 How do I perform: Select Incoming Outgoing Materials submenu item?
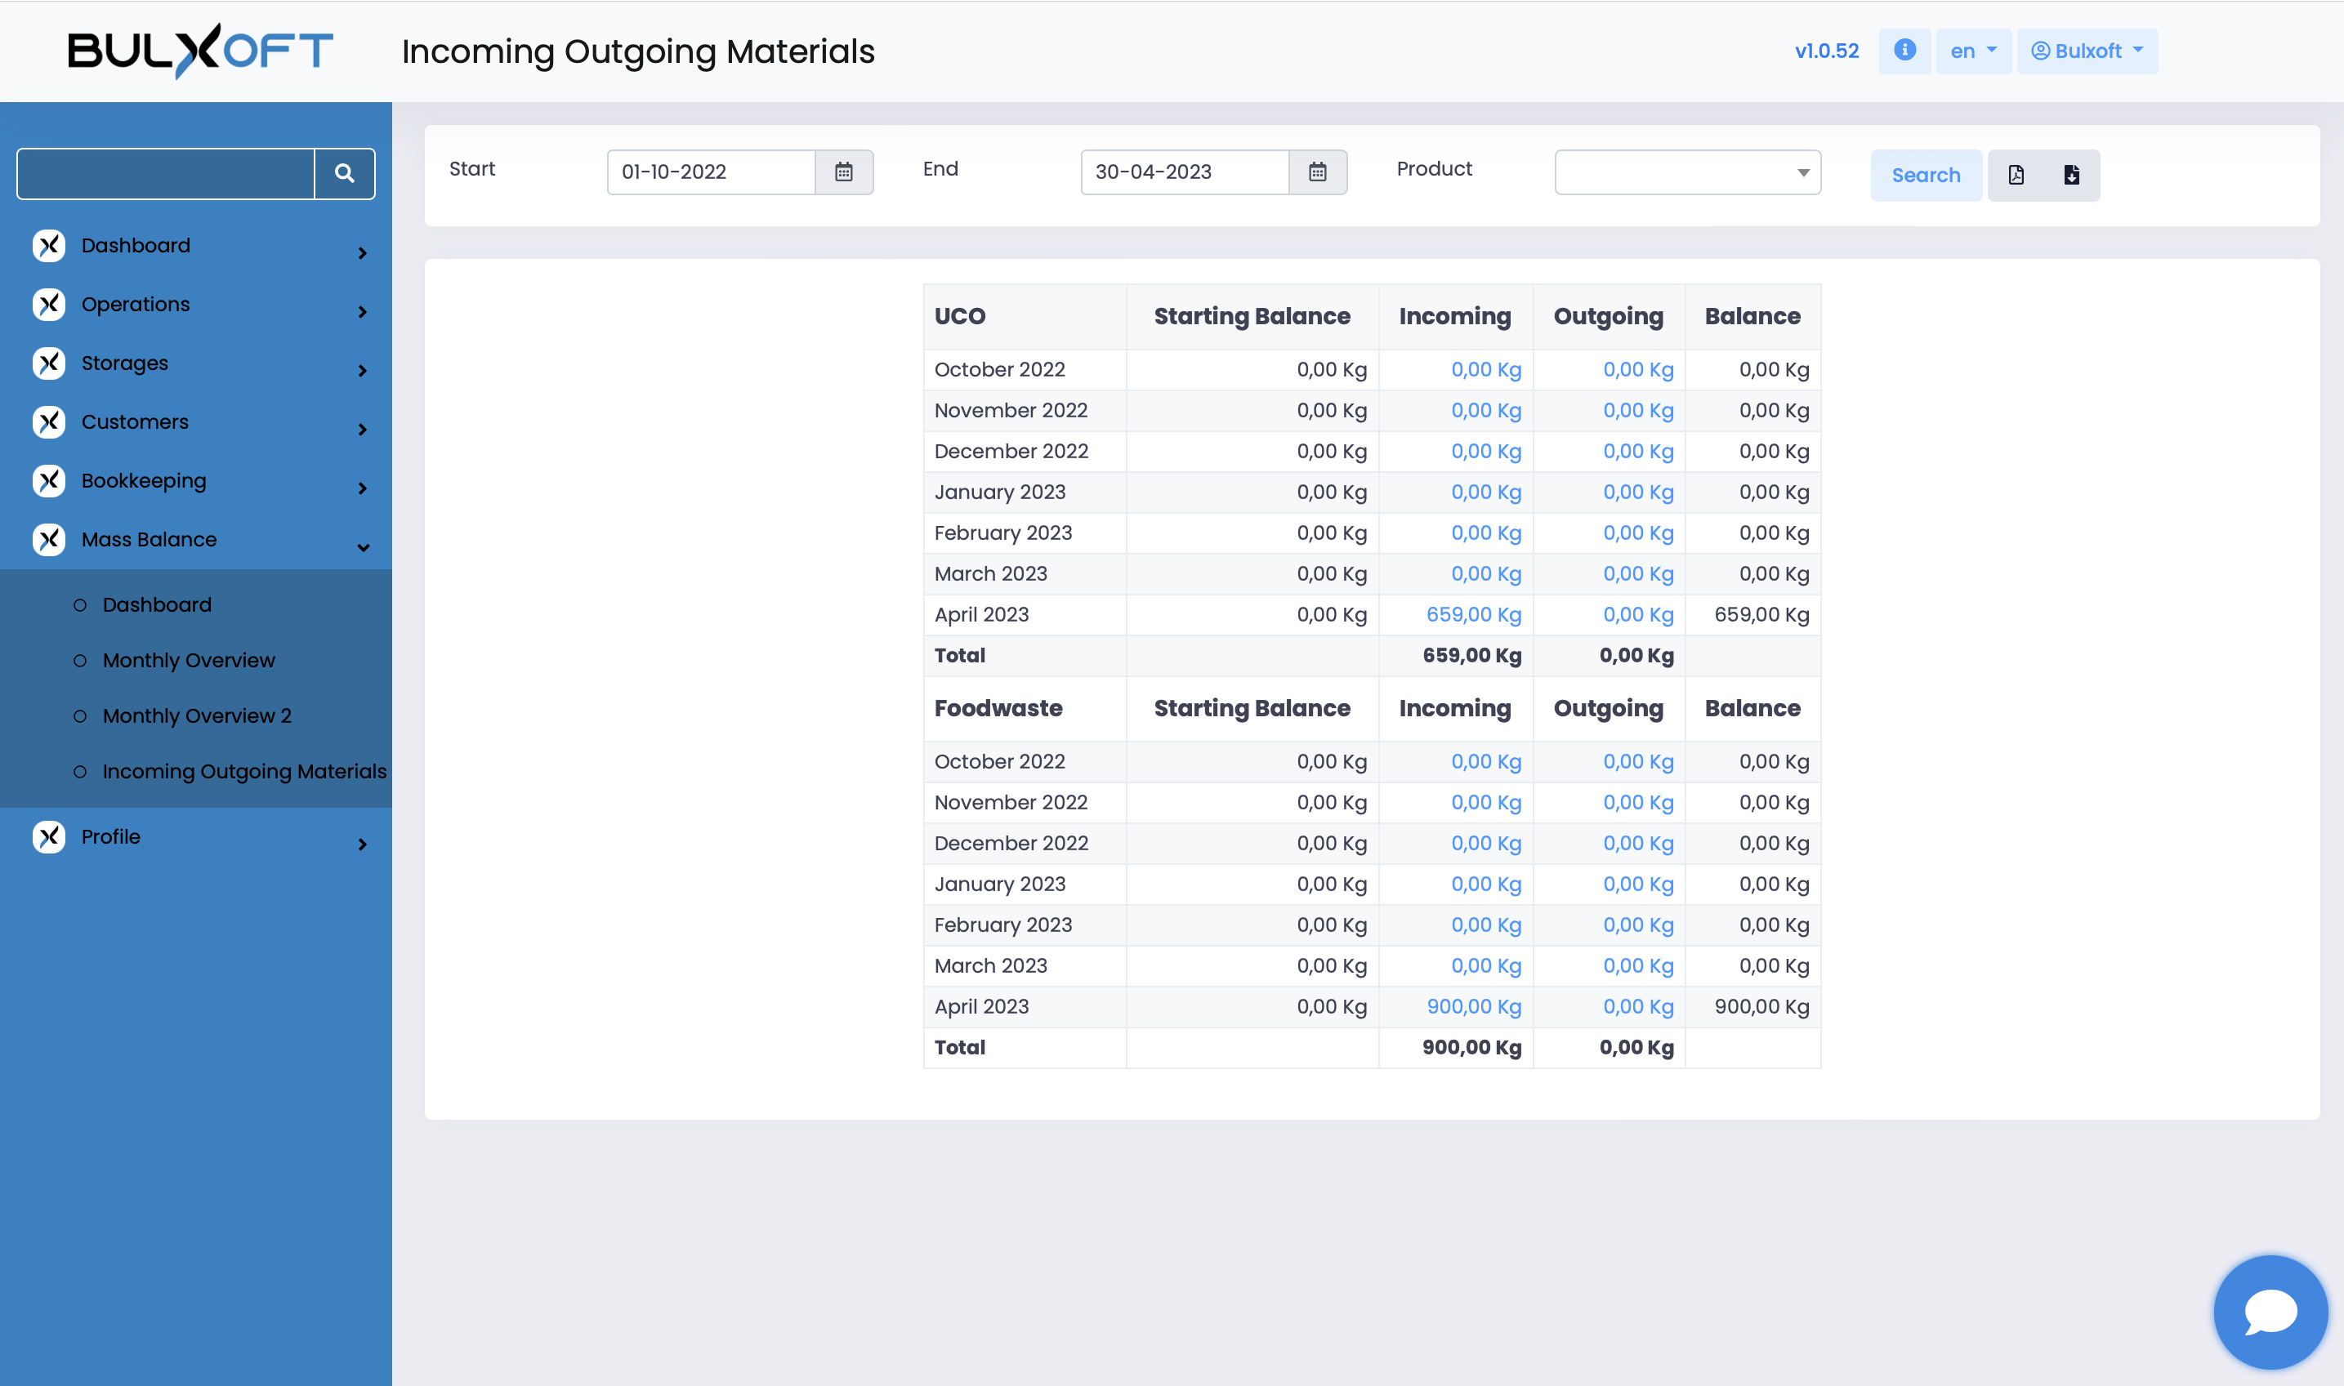[243, 772]
